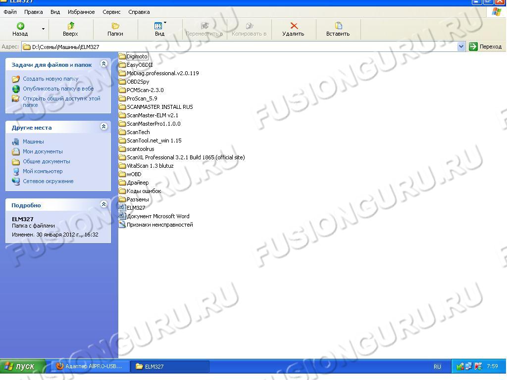Open the Драйвер folder
The image size is (507, 380).
pyautogui.click(x=137, y=183)
